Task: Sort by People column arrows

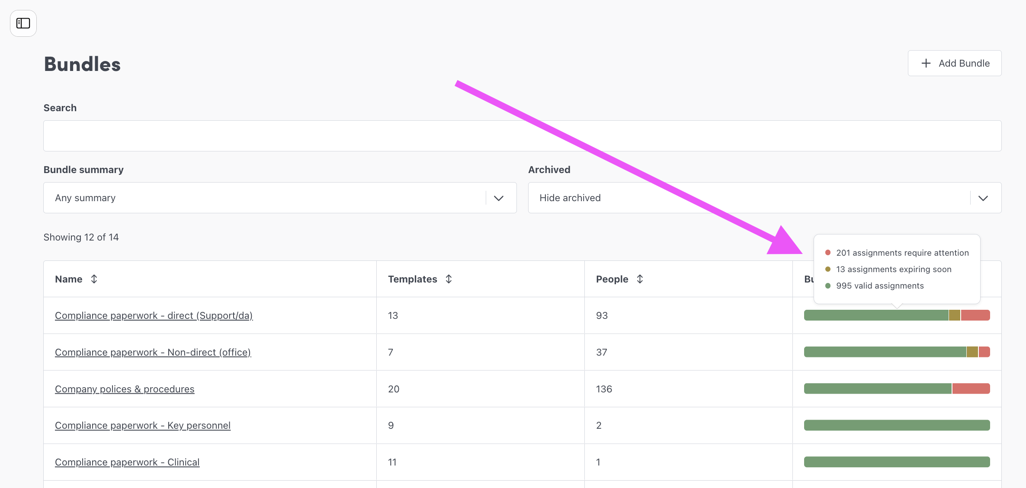Action: click(640, 279)
